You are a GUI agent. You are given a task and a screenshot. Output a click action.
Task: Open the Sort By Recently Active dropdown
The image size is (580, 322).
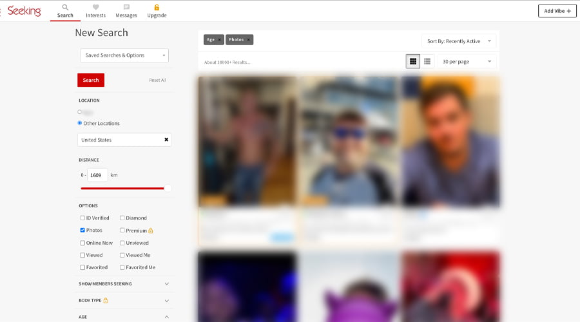click(x=459, y=41)
